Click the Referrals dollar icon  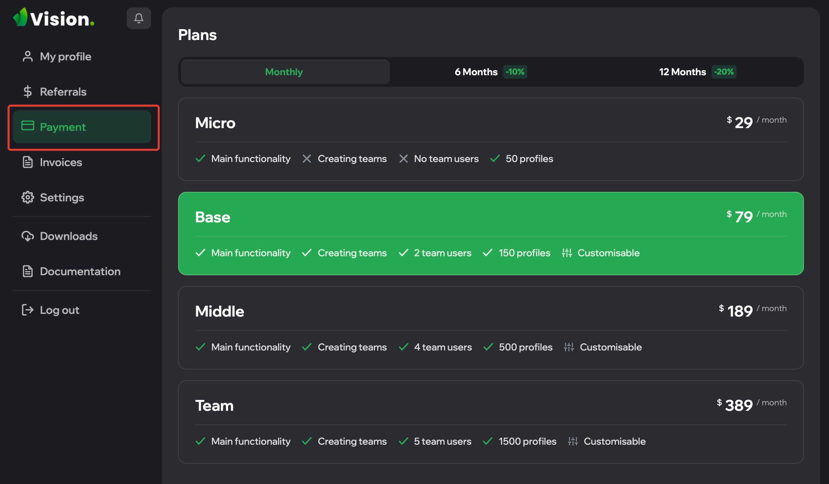[27, 92]
